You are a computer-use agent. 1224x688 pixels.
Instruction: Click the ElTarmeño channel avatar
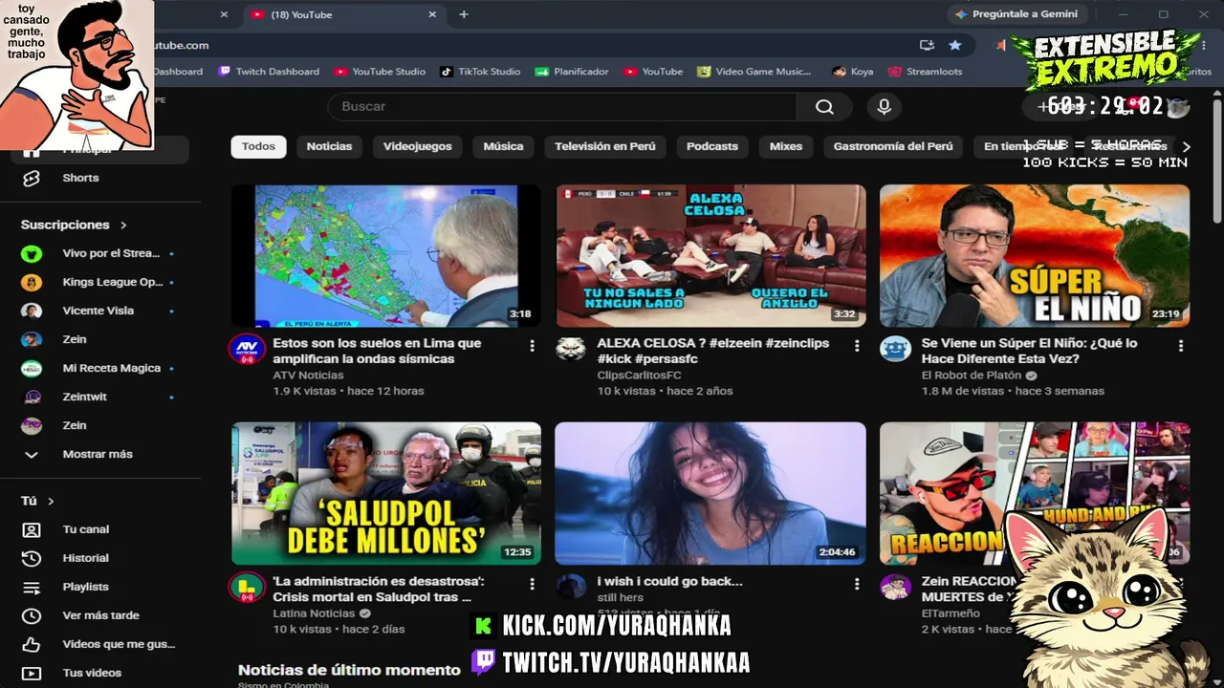(896, 587)
